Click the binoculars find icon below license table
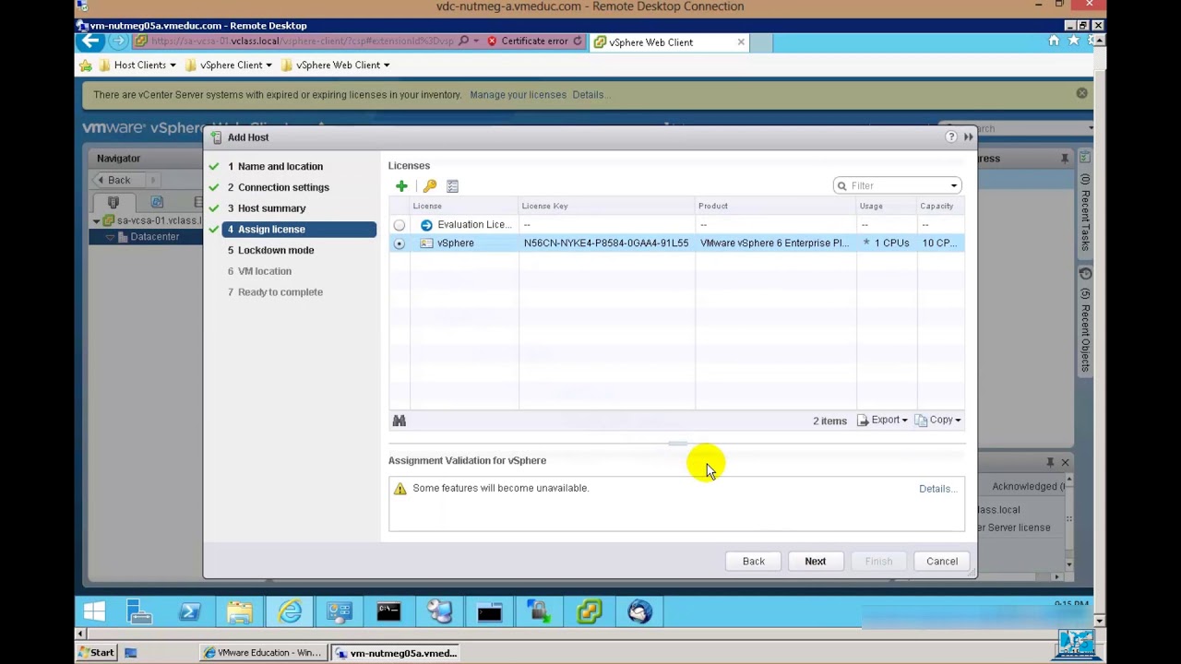 click(x=399, y=421)
